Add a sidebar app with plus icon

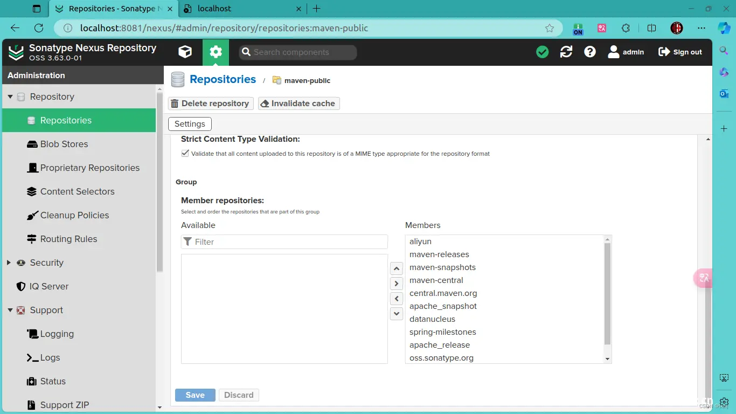click(724, 129)
